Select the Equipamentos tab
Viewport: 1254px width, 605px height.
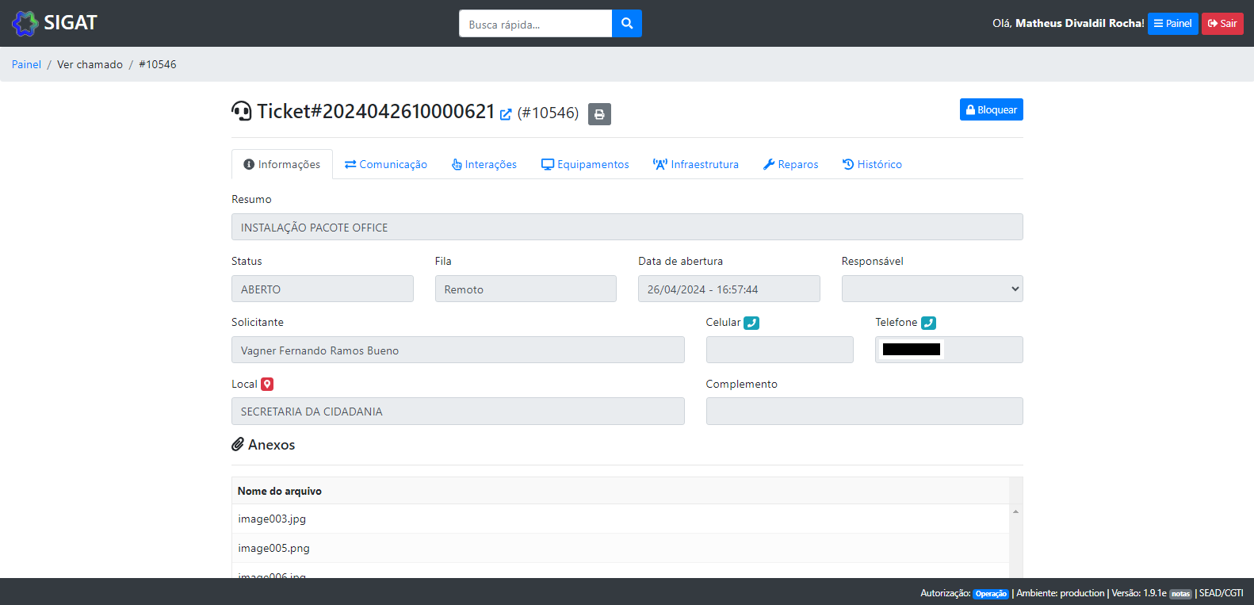(585, 164)
